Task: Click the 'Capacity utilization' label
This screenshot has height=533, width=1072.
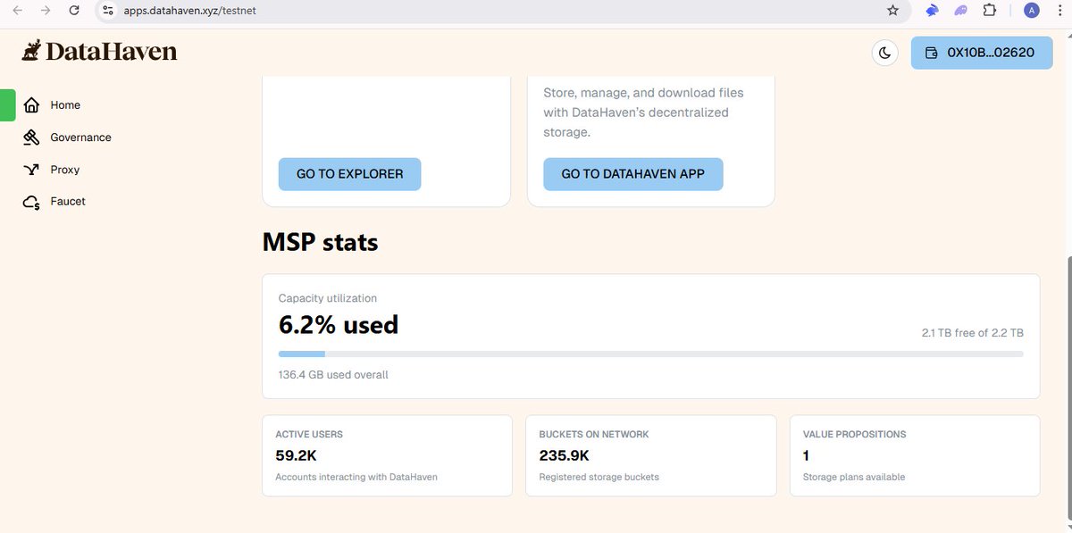Action: pos(328,298)
